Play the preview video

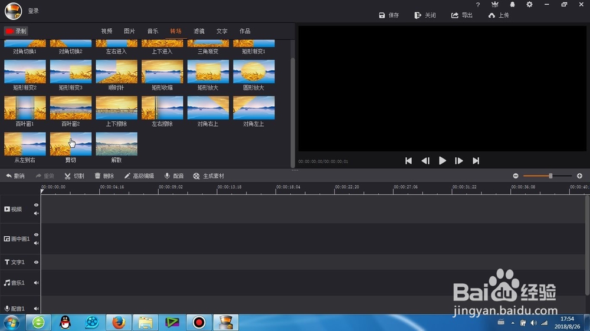pos(442,161)
